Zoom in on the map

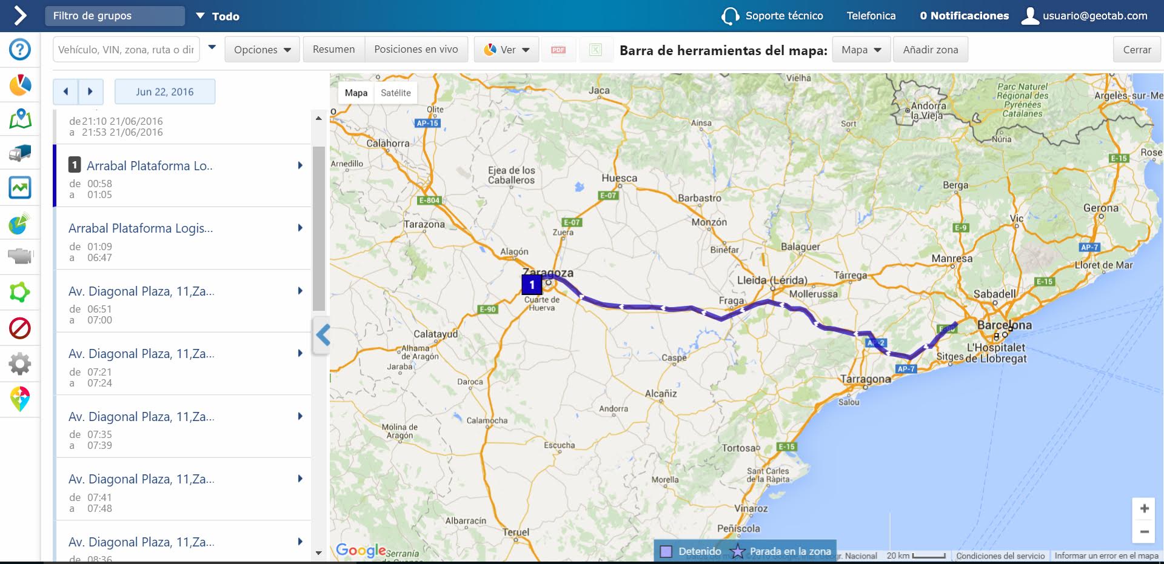tap(1144, 509)
